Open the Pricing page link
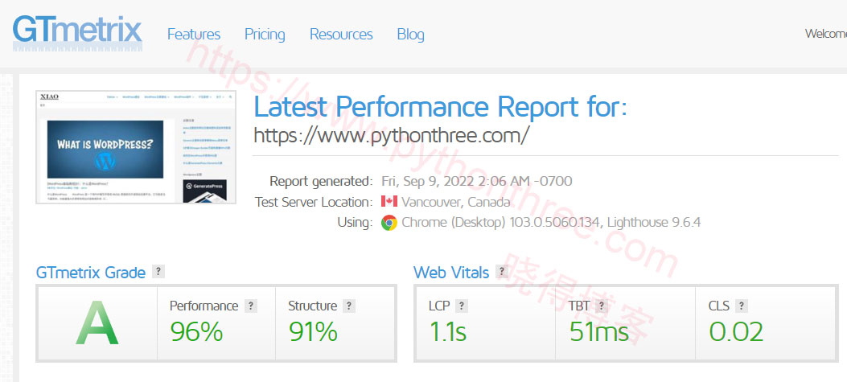Screen dimensions: 847x382 coord(265,35)
